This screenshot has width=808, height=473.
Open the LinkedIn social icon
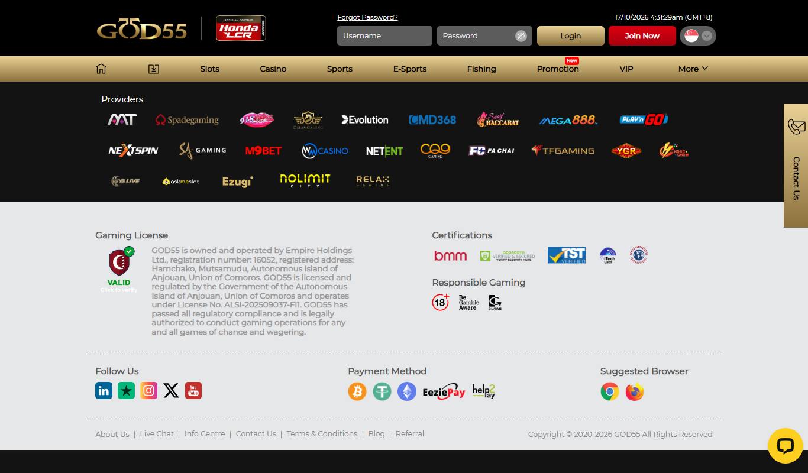pos(104,390)
